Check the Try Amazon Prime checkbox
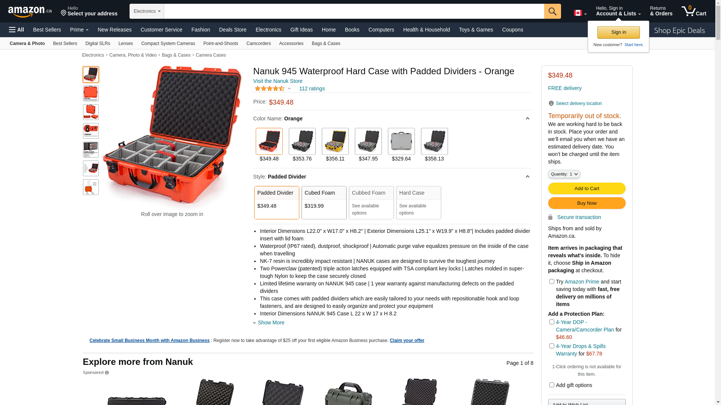 [x=552, y=282]
